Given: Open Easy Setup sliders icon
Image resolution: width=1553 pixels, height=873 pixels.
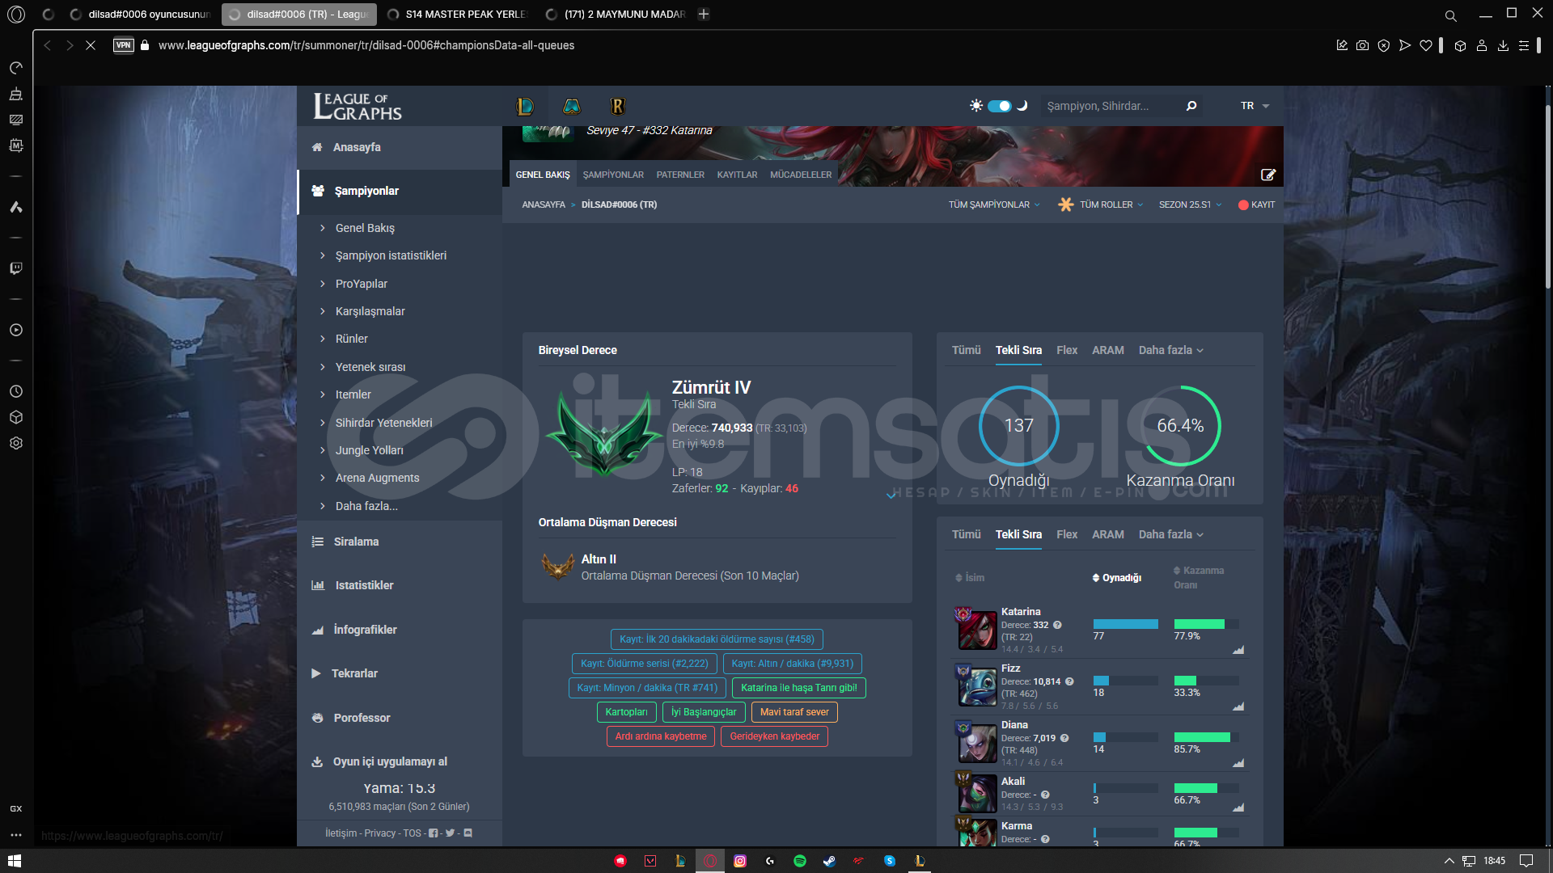Looking at the screenshot, I should 1524,46.
